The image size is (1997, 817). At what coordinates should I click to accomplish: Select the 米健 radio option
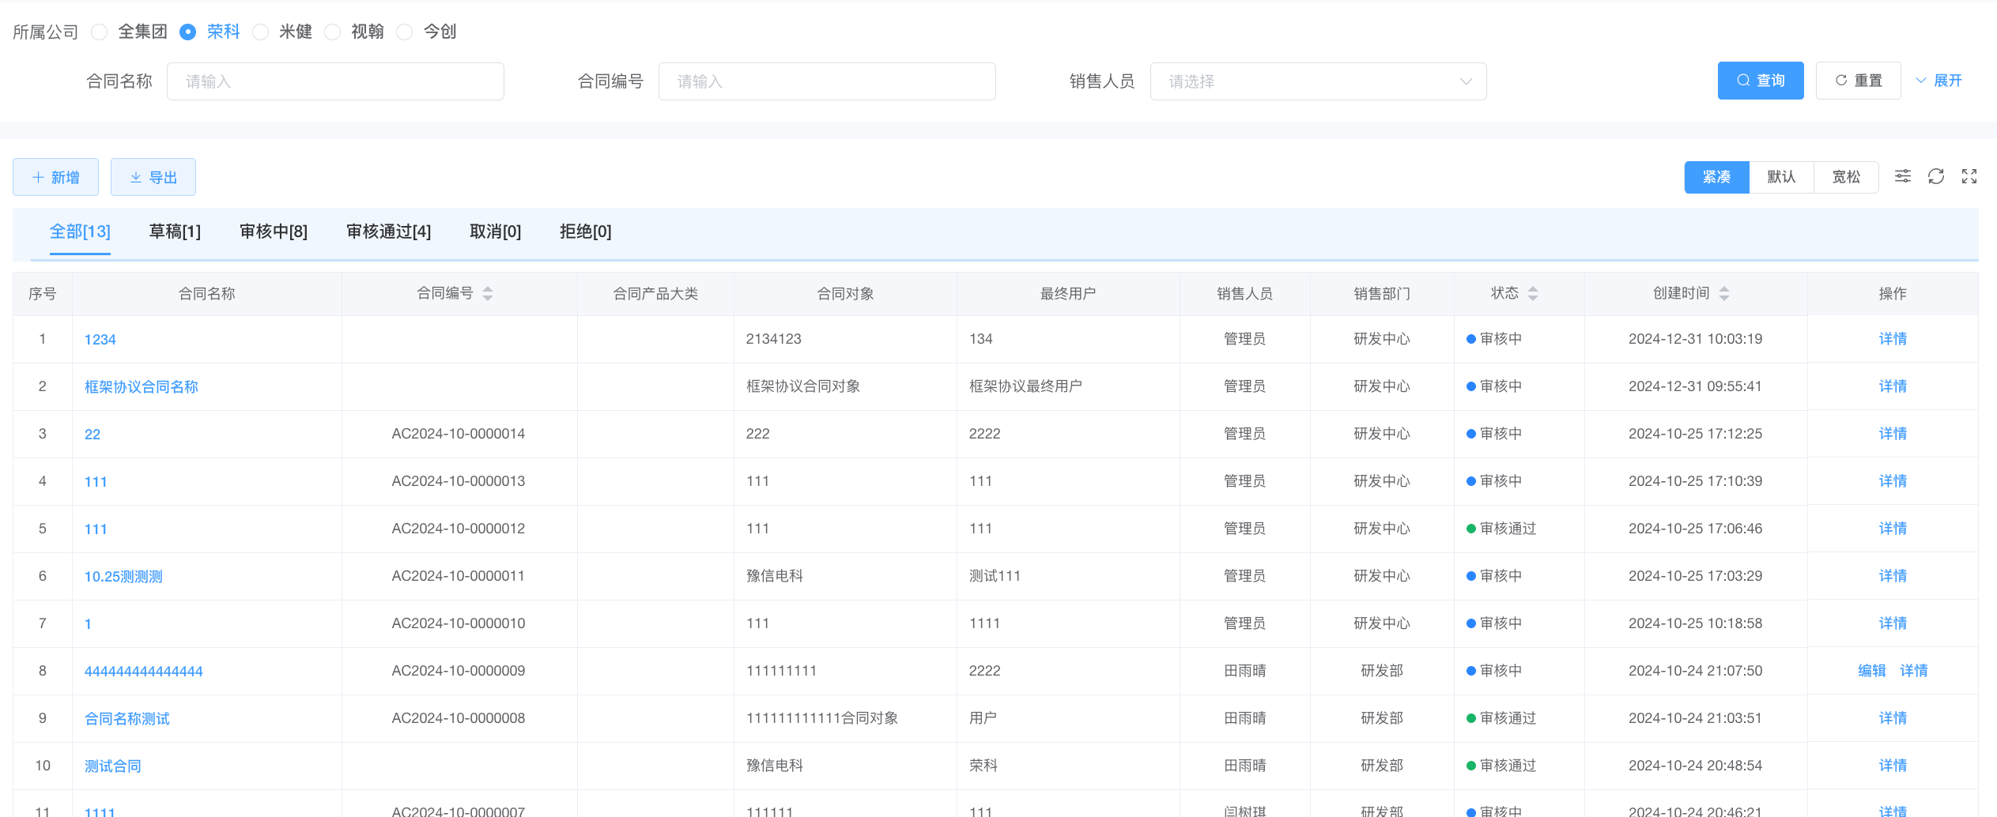pos(261,32)
